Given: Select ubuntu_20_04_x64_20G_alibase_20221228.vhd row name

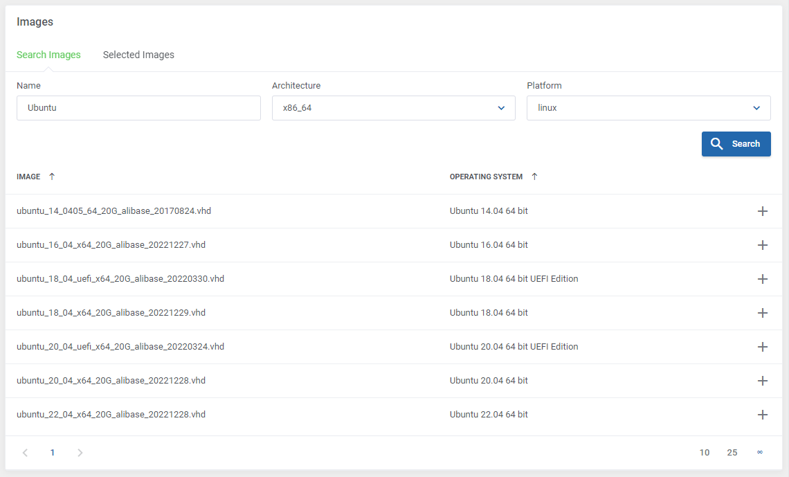Looking at the screenshot, I should (x=111, y=381).
